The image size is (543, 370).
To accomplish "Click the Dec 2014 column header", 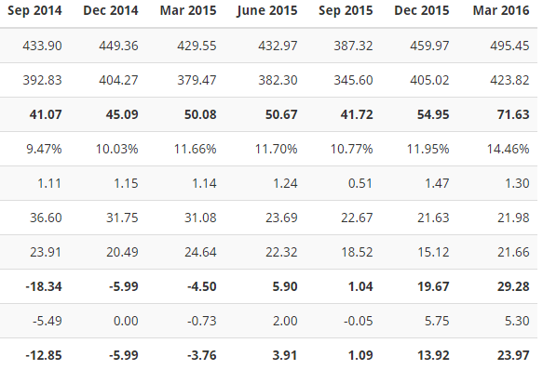I will [111, 10].
